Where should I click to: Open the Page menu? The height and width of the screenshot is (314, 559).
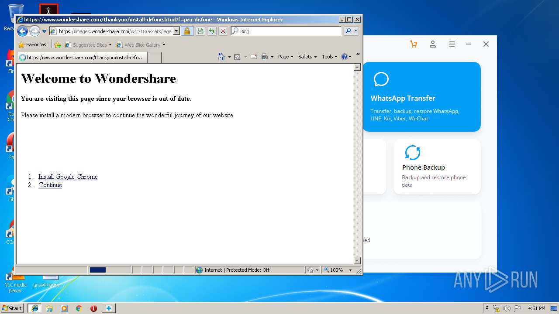286,57
